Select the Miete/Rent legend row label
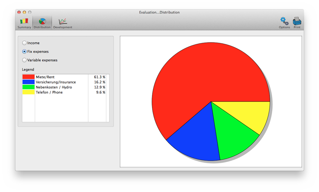Viewport: 319px width, 192px height. pyautogui.click(x=45, y=77)
